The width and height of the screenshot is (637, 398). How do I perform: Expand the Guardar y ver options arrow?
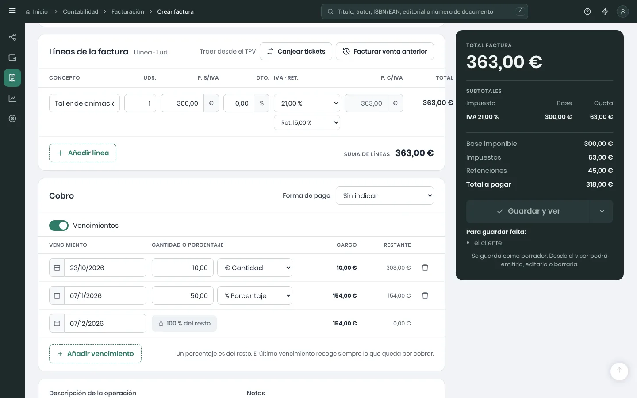click(602, 211)
